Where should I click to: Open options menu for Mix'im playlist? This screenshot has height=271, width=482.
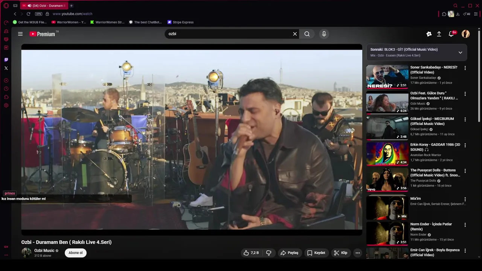click(x=465, y=199)
